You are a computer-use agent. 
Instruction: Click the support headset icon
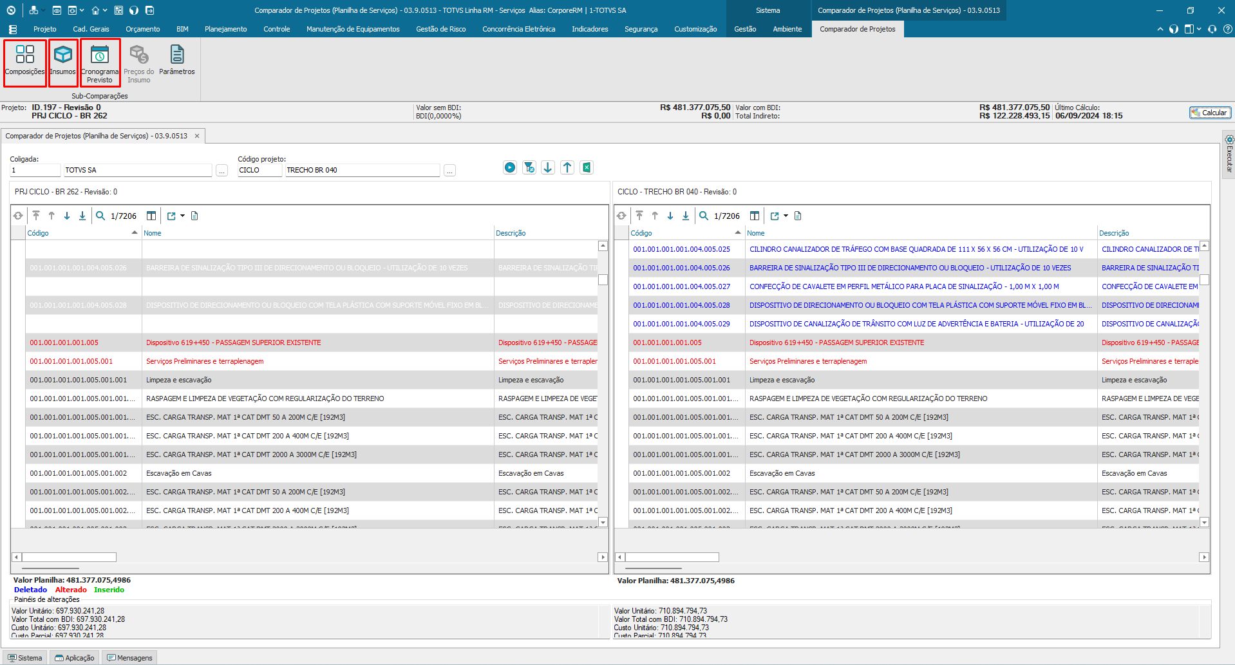point(1212,29)
